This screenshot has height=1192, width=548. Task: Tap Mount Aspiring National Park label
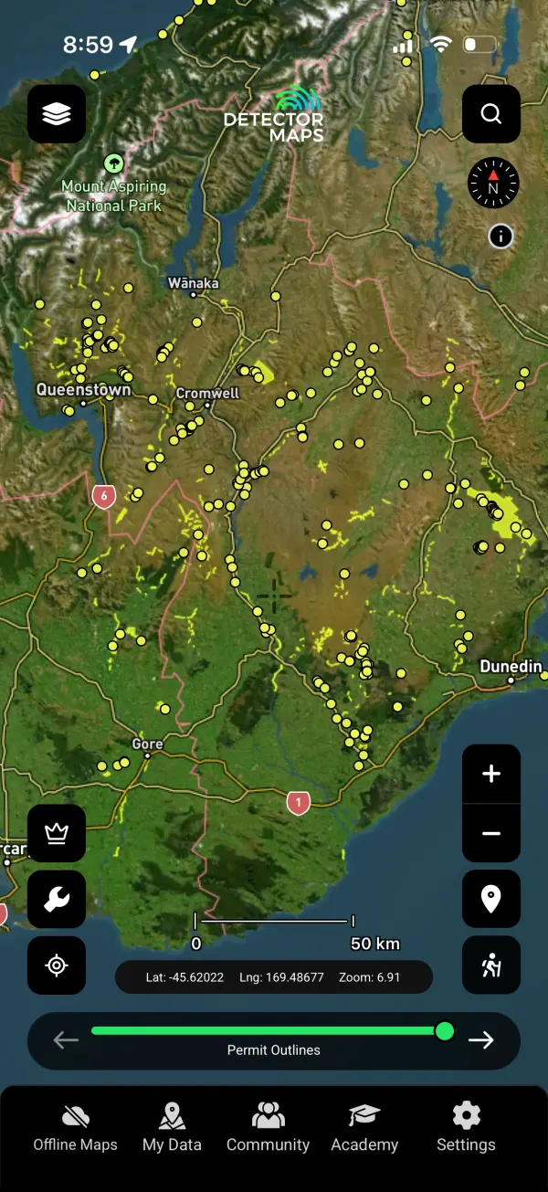click(x=114, y=195)
